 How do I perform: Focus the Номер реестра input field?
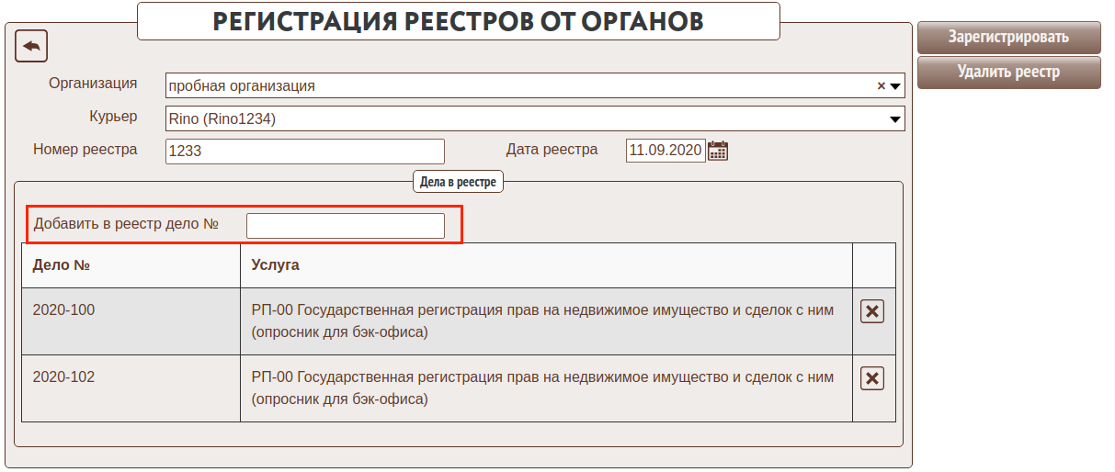pos(304,152)
